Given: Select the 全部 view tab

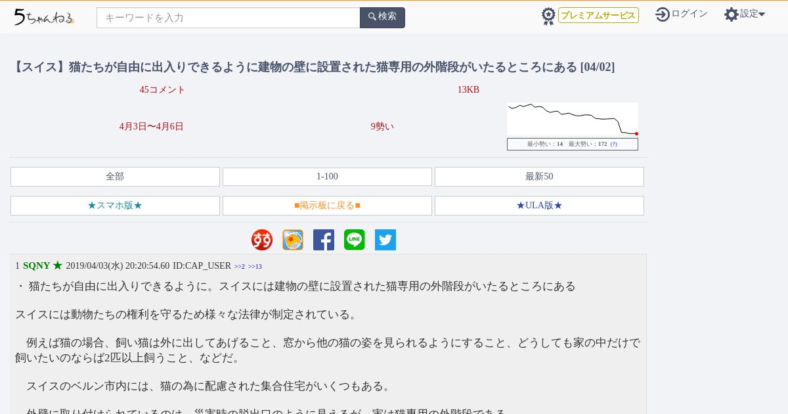Looking at the screenshot, I should [115, 177].
